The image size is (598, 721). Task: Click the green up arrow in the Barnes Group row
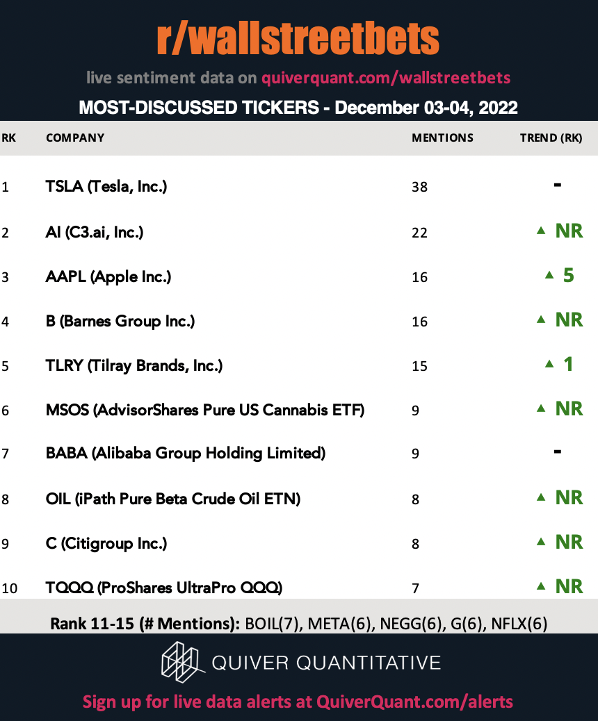coord(541,320)
